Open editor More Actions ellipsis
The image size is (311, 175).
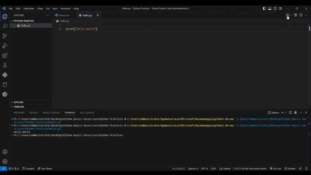(306, 15)
